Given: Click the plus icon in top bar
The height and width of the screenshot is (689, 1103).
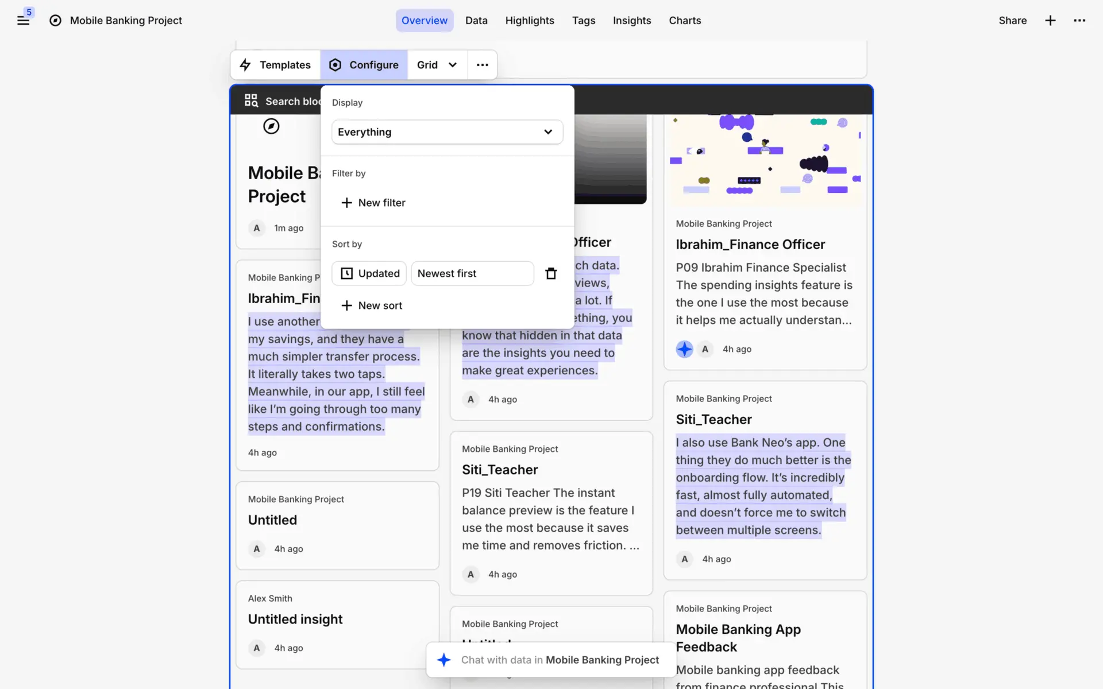Looking at the screenshot, I should click(1050, 21).
